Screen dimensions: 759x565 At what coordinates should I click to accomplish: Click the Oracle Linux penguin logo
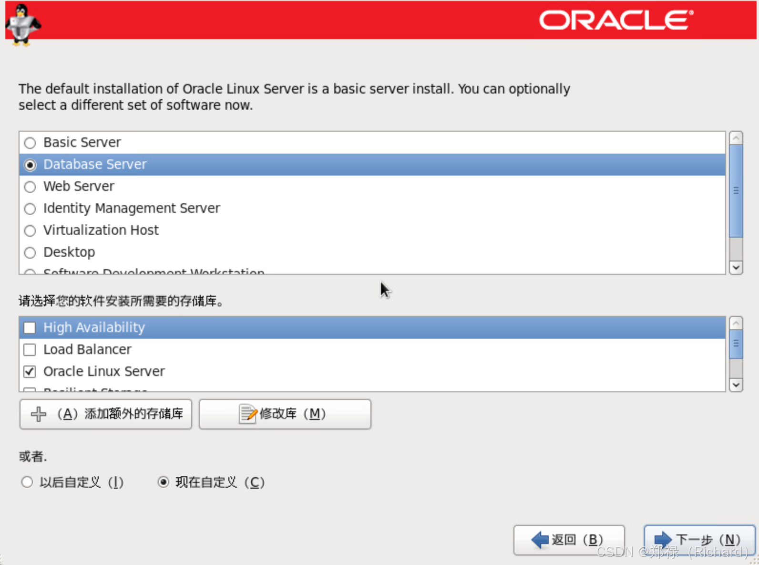coord(23,25)
